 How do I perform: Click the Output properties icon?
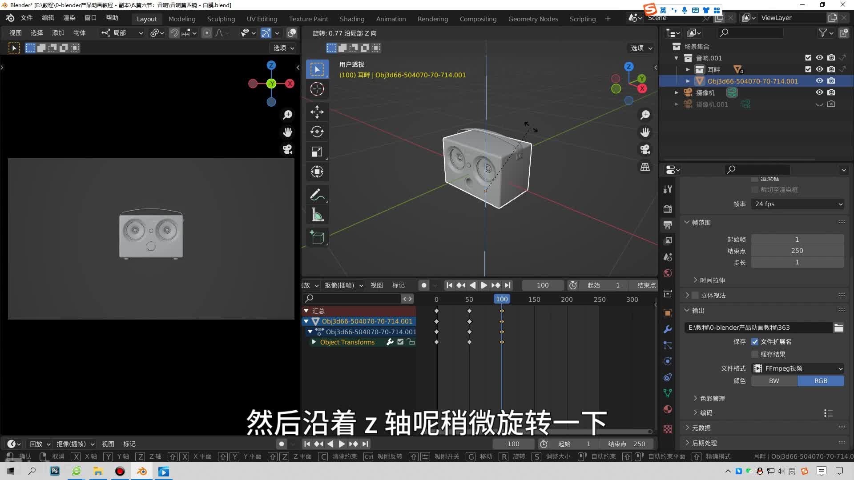(668, 225)
